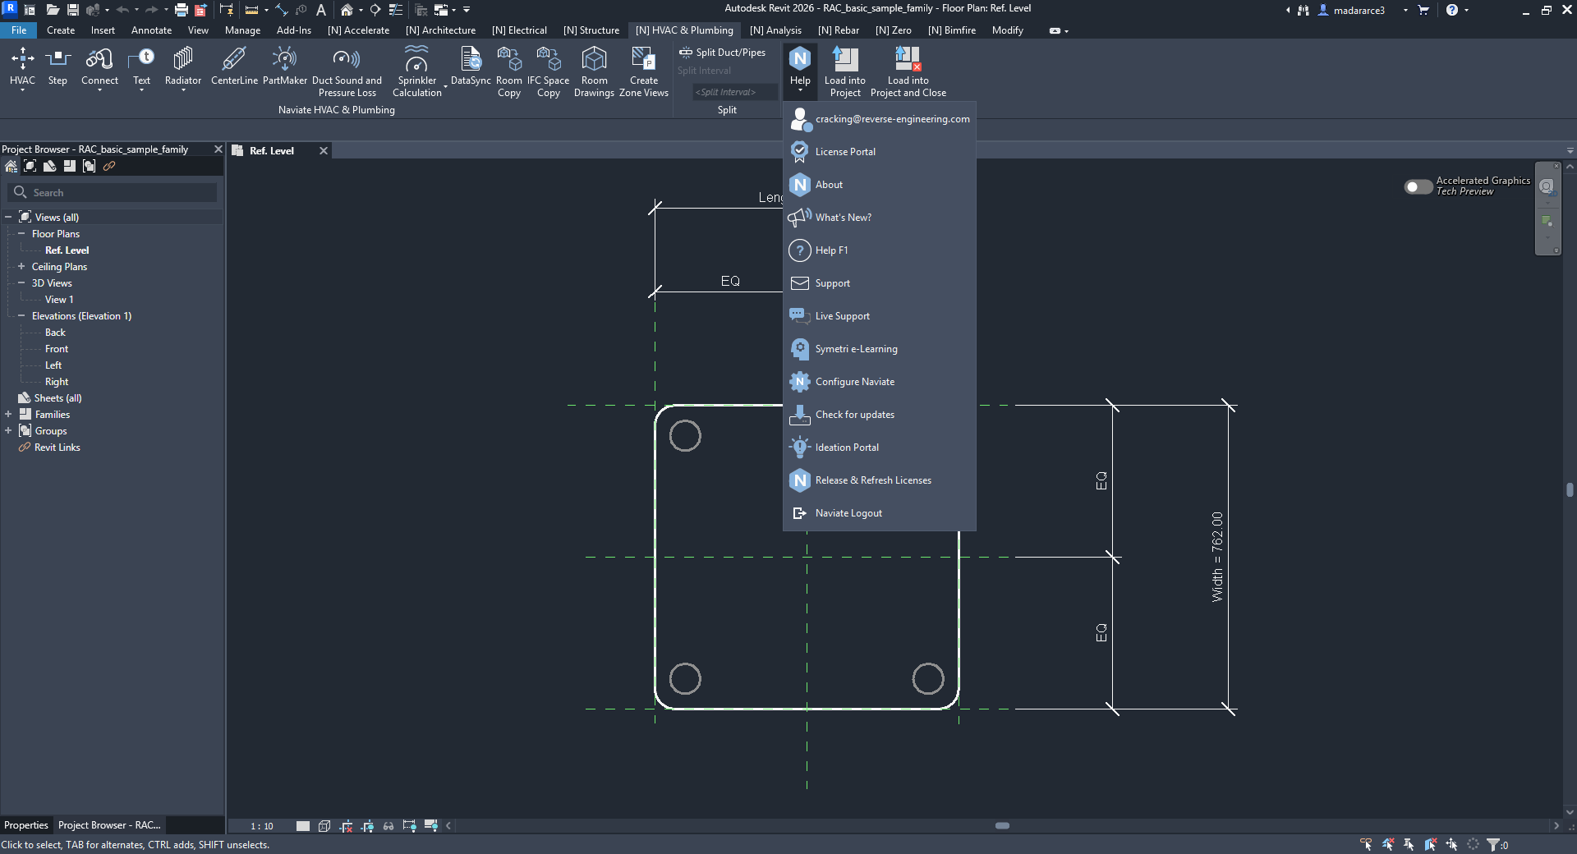Open the Split Interval combo box
Viewport: 1577px width, 854px height.
[734, 92]
